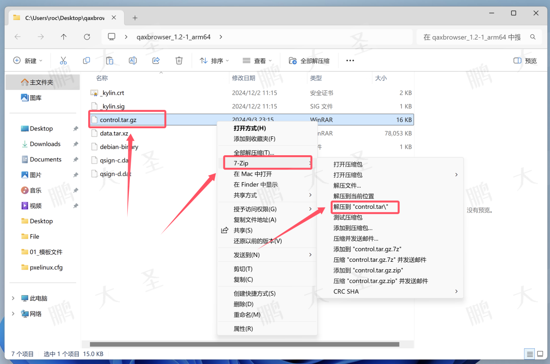Expand the 此电脑 tree node
Image resolution: width=550 pixels, height=364 pixels.
point(13,298)
